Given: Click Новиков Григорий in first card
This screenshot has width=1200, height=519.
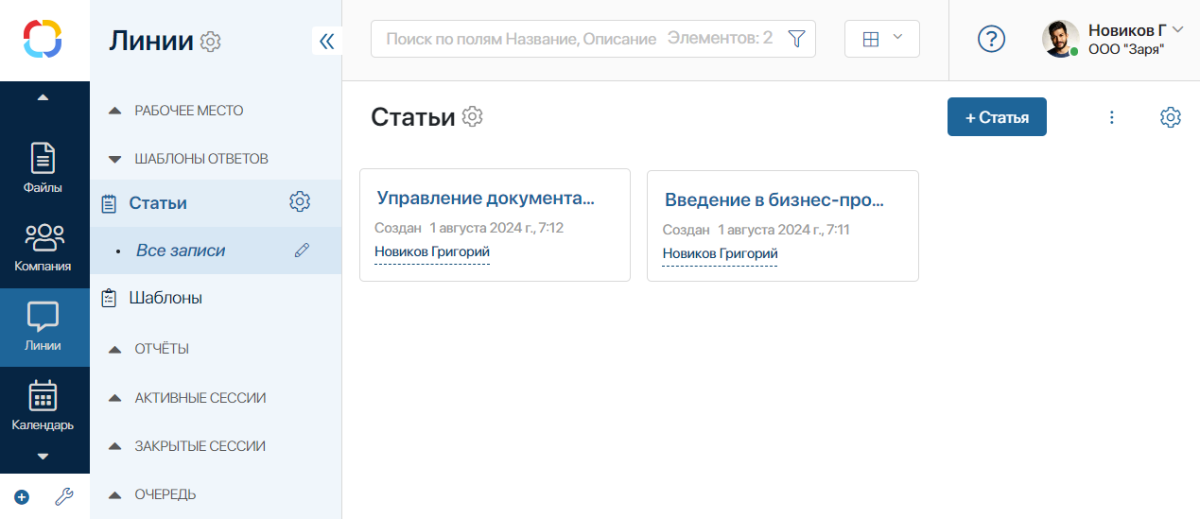Looking at the screenshot, I should click(x=432, y=251).
